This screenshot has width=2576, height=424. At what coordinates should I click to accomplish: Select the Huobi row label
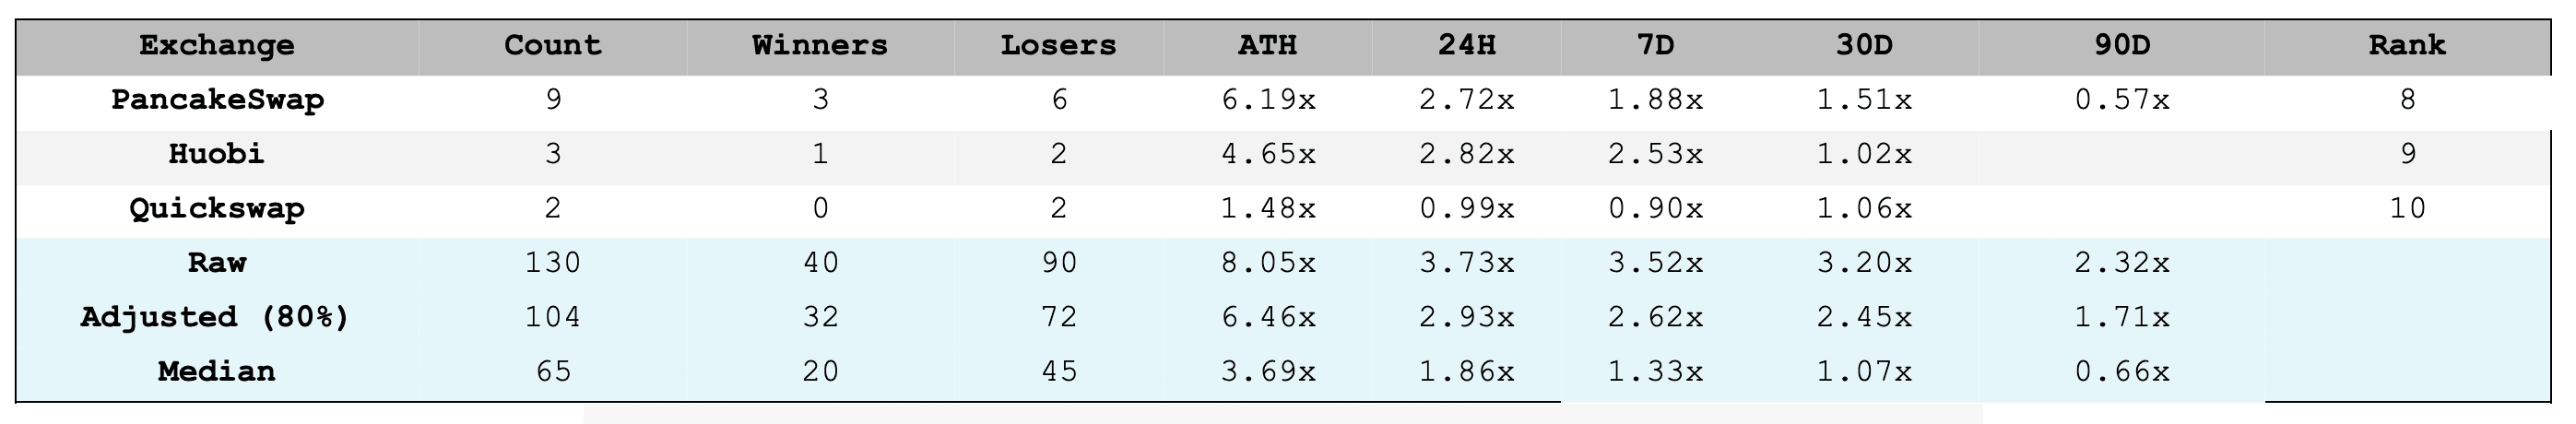pyautogui.click(x=217, y=154)
